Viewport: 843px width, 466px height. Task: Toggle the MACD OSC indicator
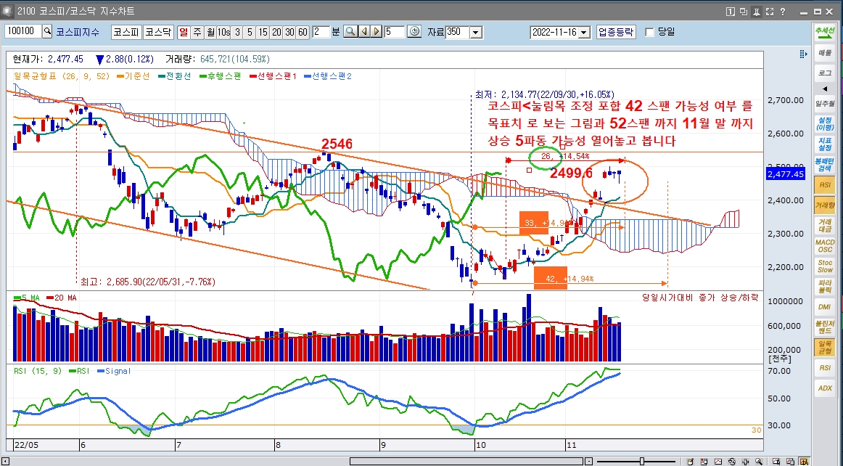click(824, 246)
